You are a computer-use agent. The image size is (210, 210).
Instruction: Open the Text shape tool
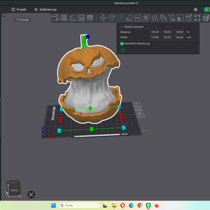click(172, 18)
